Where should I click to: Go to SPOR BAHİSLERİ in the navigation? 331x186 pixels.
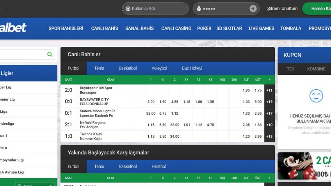66,28
